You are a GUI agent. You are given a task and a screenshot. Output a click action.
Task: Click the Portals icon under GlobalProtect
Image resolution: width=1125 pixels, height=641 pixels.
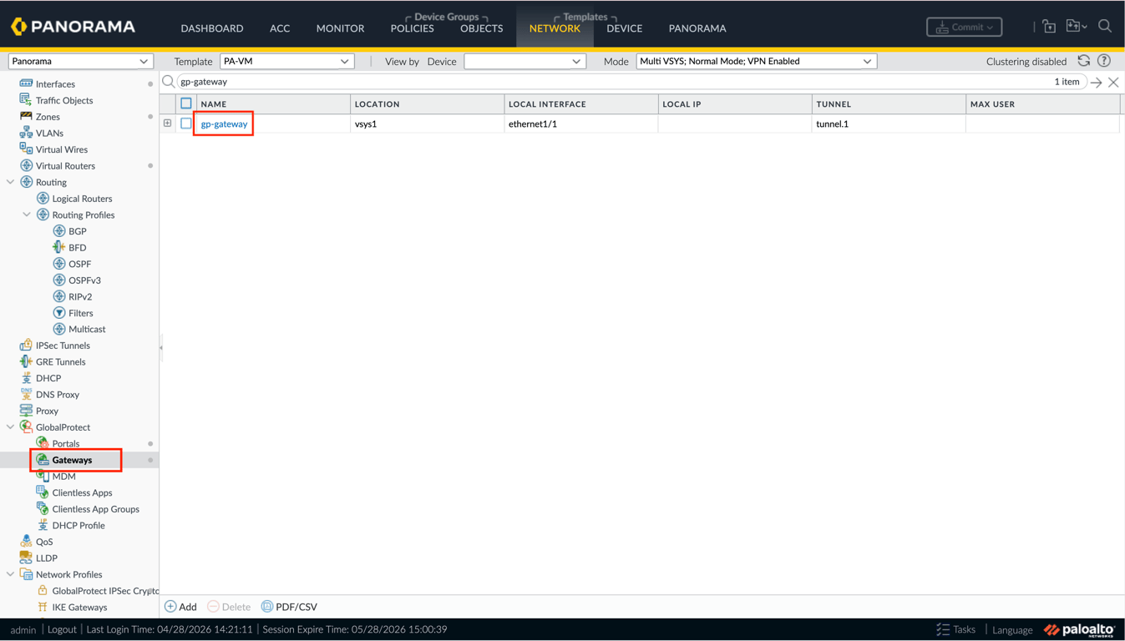(43, 443)
